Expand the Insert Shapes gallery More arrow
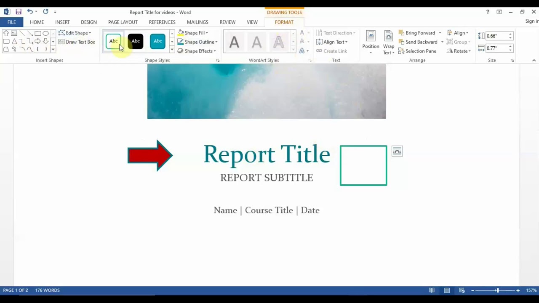The height and width of the screenshot is (303, 539). tap(53, 50)
